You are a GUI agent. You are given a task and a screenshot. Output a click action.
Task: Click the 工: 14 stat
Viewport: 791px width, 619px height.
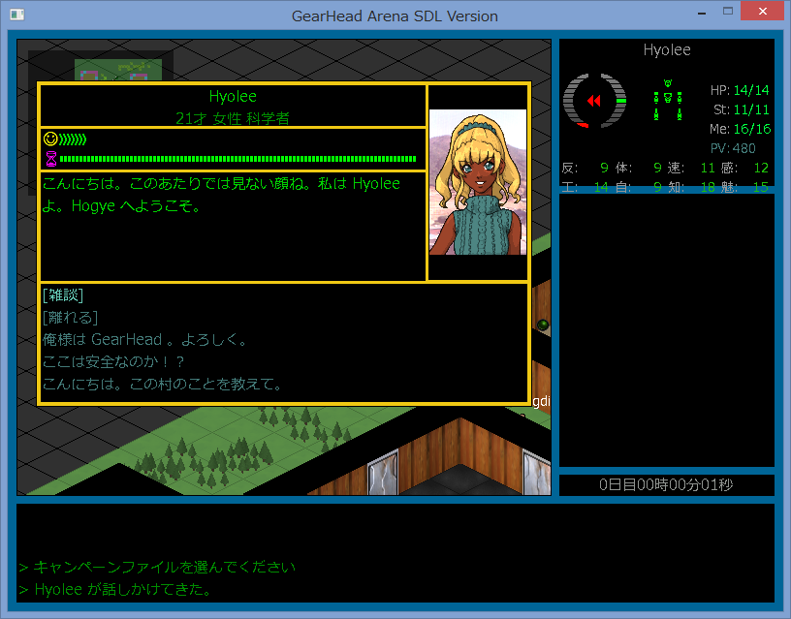(x=585, y=187)
